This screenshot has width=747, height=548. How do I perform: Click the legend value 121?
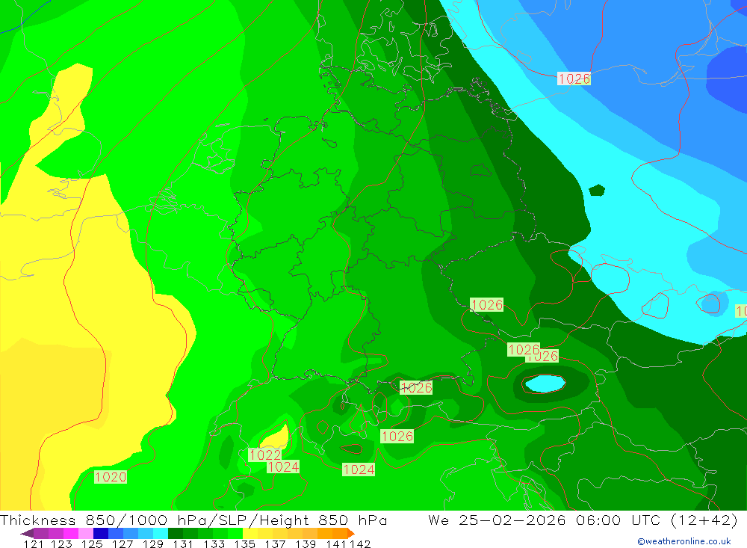34,544
